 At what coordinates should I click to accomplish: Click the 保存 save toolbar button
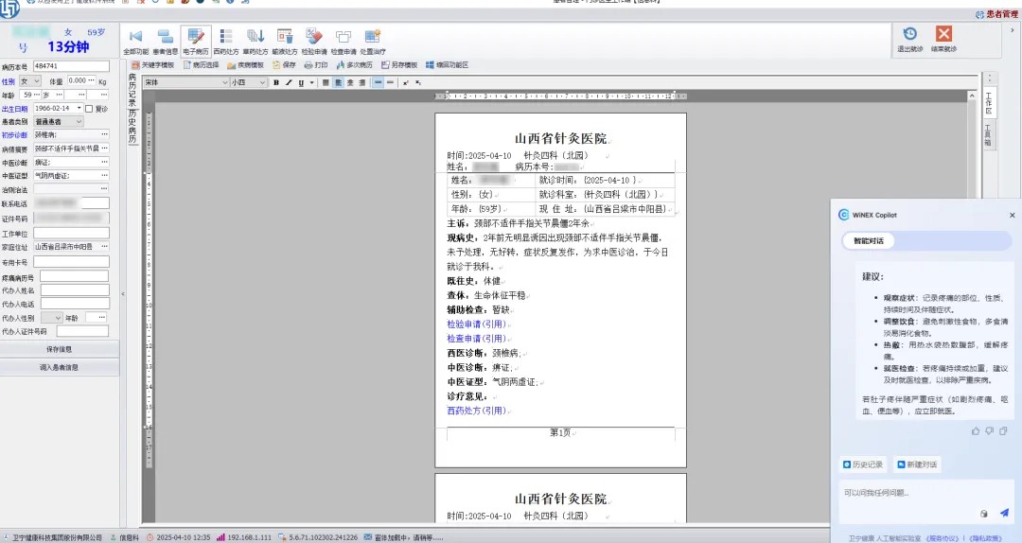coord(284,65)
